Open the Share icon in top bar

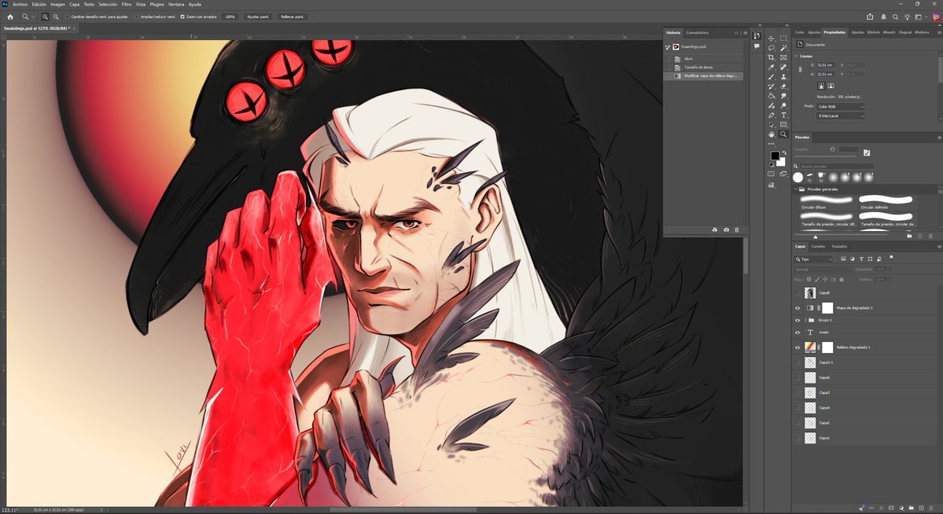[x=870, y=17]
